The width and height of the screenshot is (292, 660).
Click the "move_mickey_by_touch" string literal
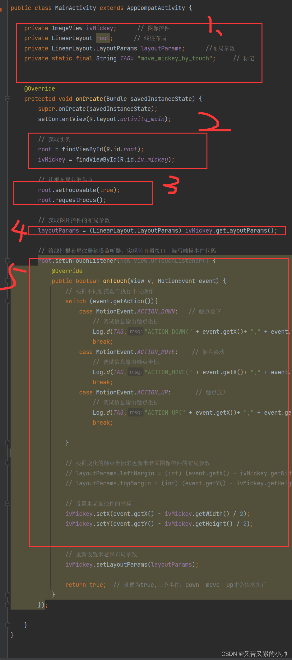coord(175,59)
